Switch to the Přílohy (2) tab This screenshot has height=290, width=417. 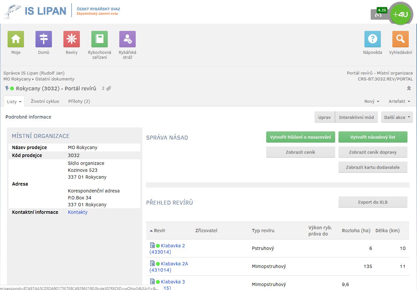(79, 101)
